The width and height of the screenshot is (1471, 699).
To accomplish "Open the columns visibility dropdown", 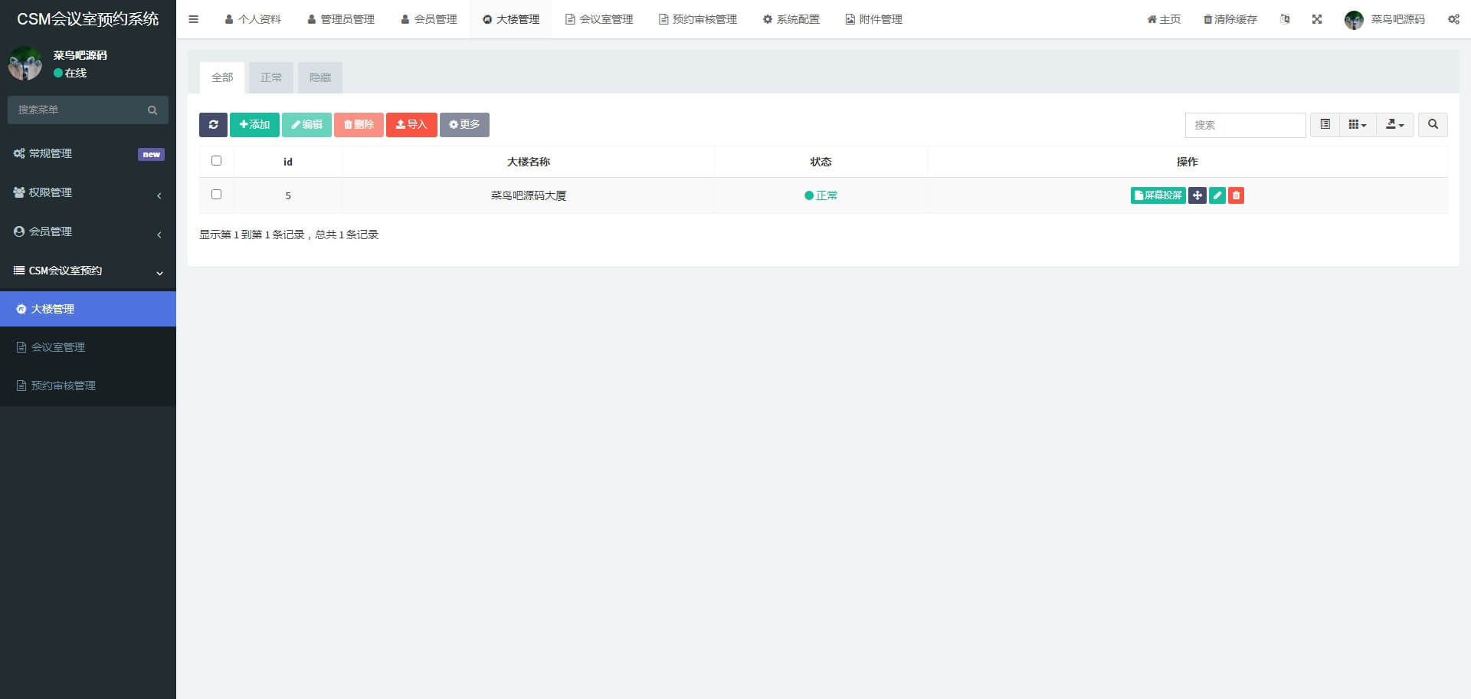I will [x=1357, y=124].
